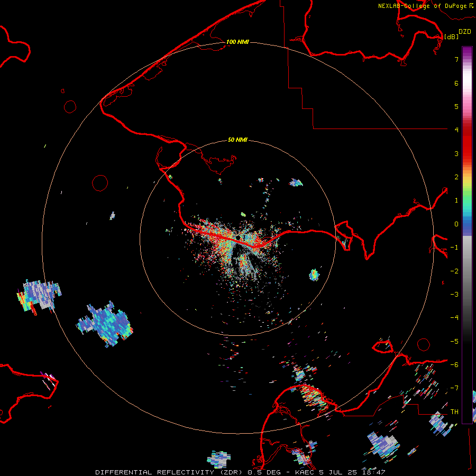Click the 50 NMI range ring label
This screenshot has width=476, height=476.
click(x=237, y=140)
